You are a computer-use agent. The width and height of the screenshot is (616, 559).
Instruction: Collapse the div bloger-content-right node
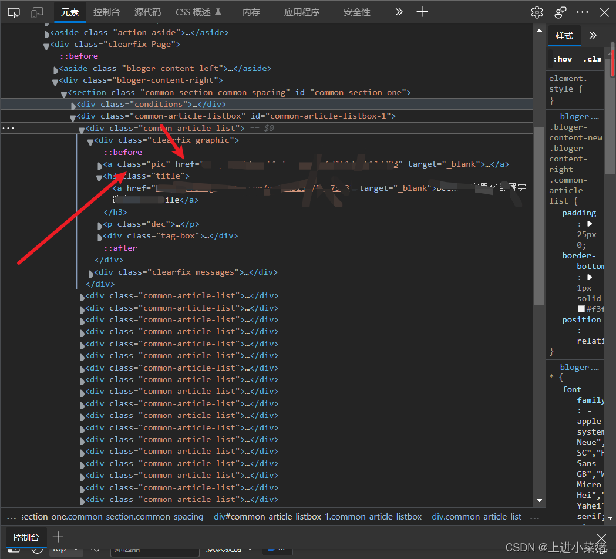coord(55,82)
